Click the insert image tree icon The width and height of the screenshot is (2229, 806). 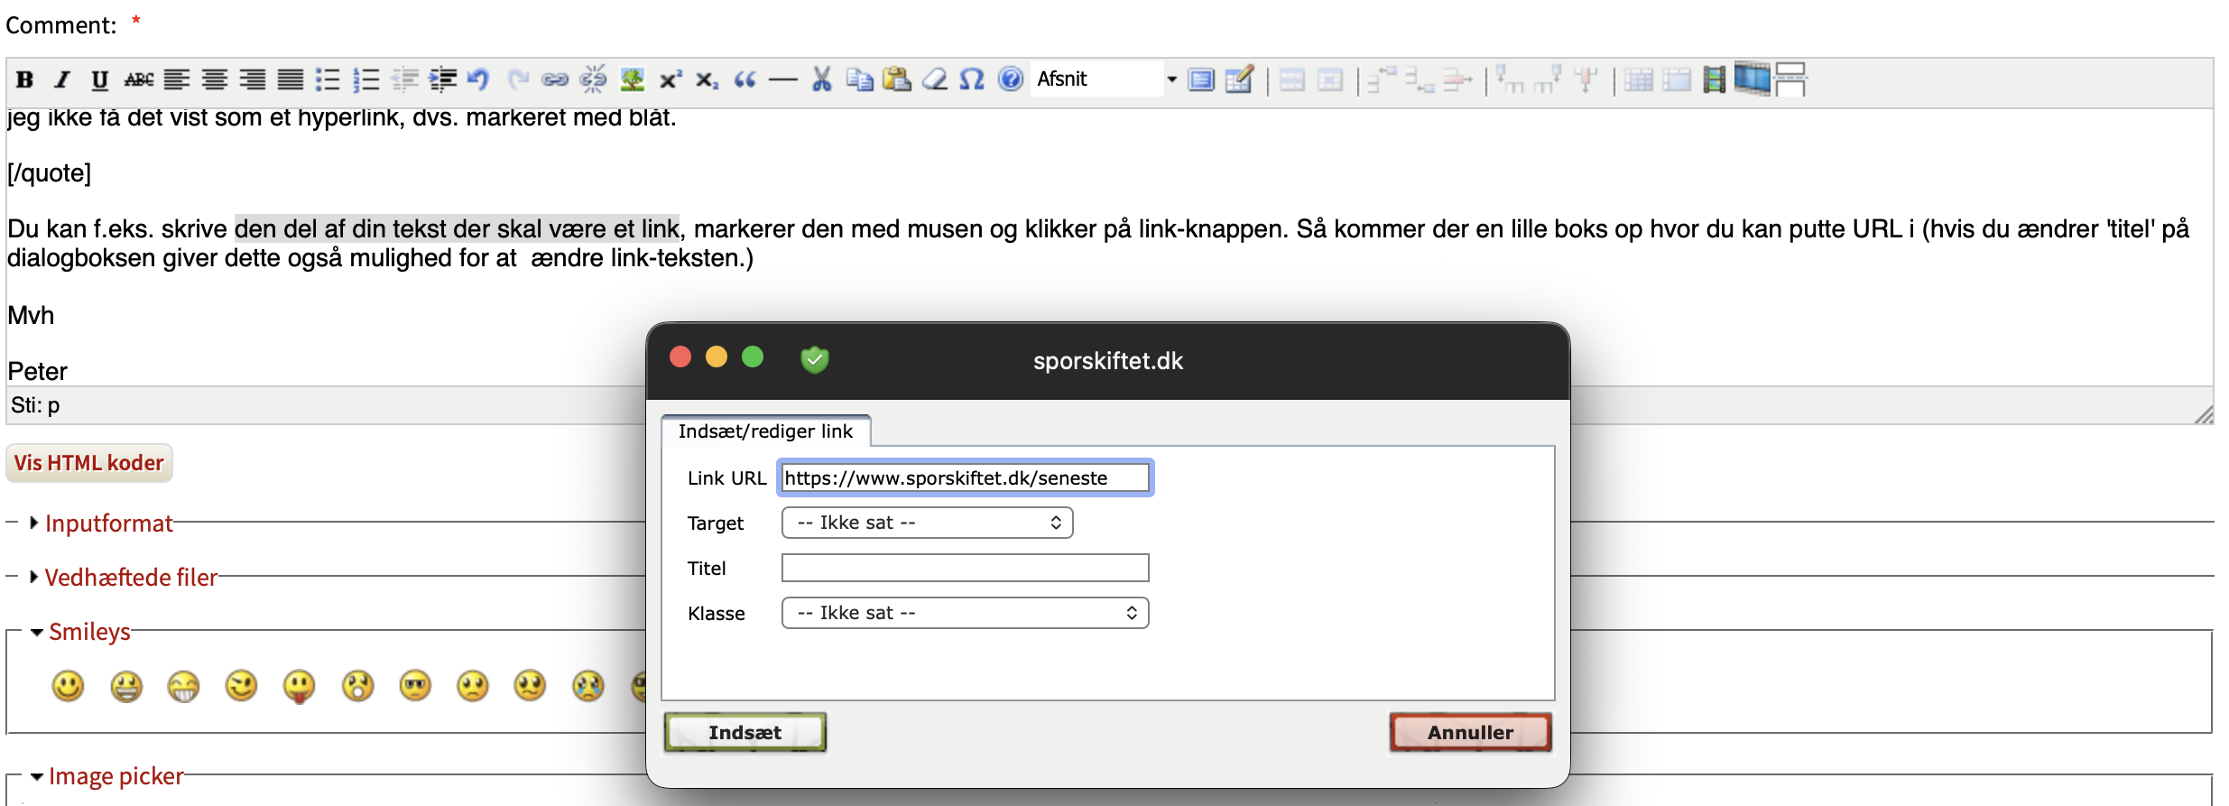pyautogui.click(x=632, y=80)
